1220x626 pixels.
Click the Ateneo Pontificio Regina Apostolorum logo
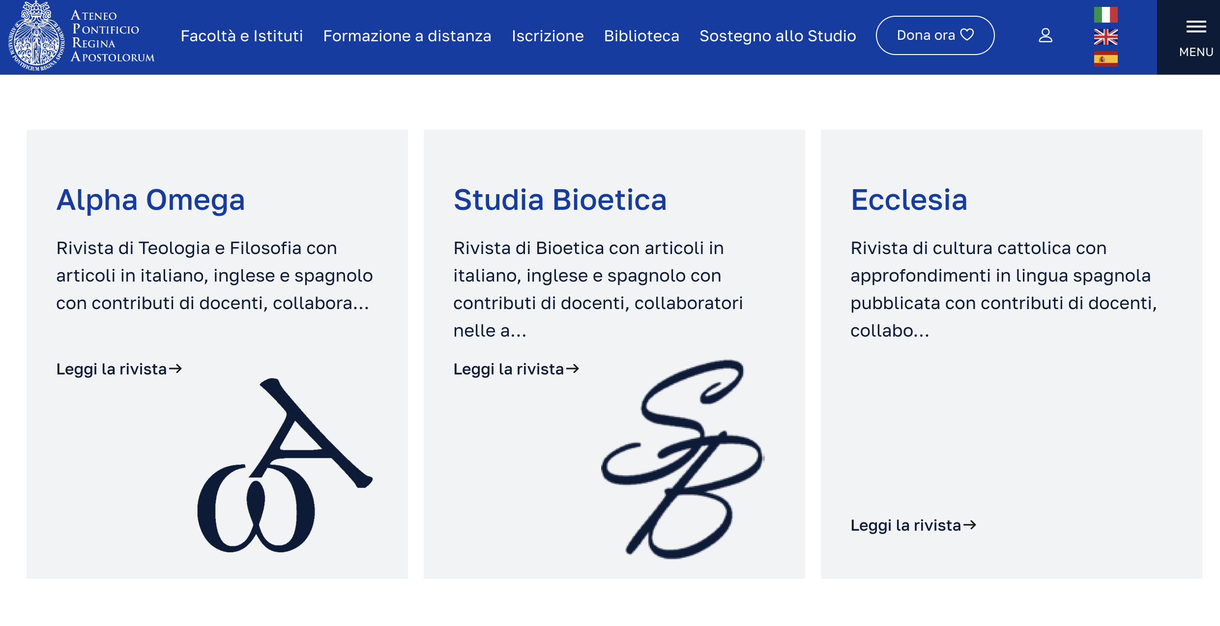click(81, 37)
